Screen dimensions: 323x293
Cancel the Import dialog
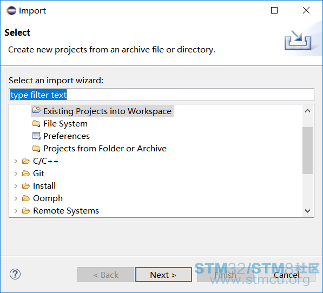[x=287, y=275]
